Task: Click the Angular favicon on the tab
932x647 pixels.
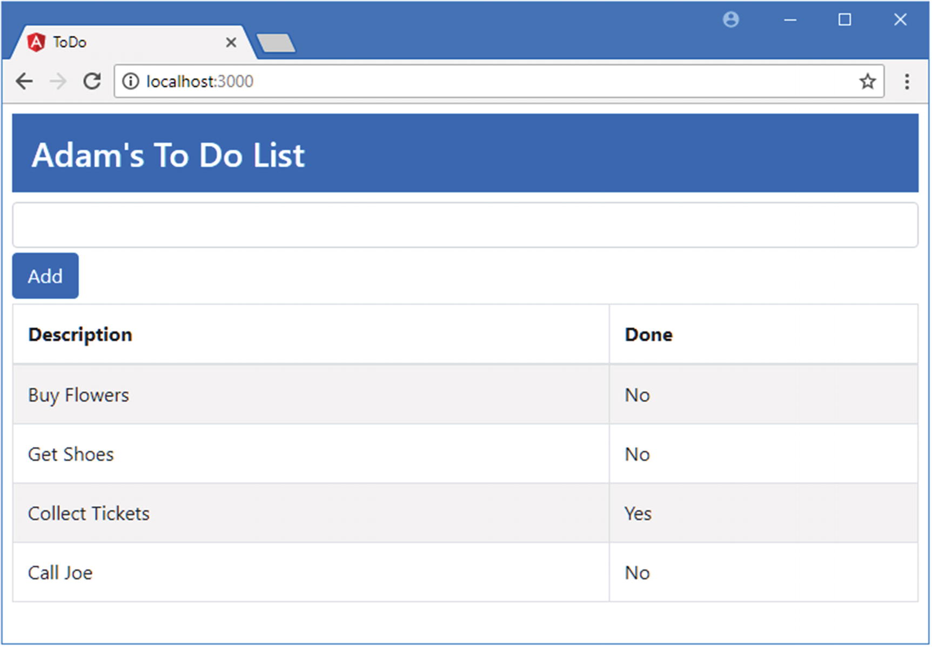Action: click(x=36, y=42)
